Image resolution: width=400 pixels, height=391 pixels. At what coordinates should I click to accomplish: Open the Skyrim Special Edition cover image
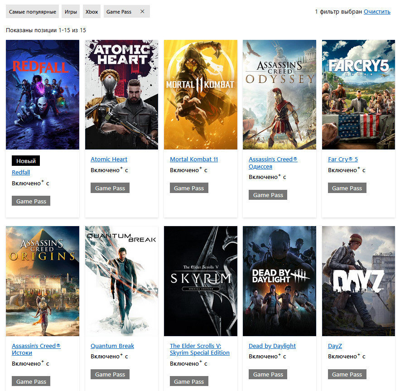pyautogui.click(x=201, y=281)
